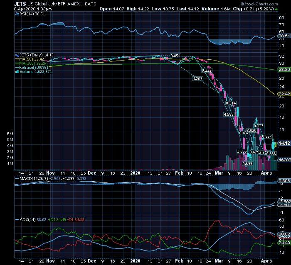Viewport: 291px width, 265px height.
Task: Click the RSI(14) legend line icon
Action: (x=17, y=14)
